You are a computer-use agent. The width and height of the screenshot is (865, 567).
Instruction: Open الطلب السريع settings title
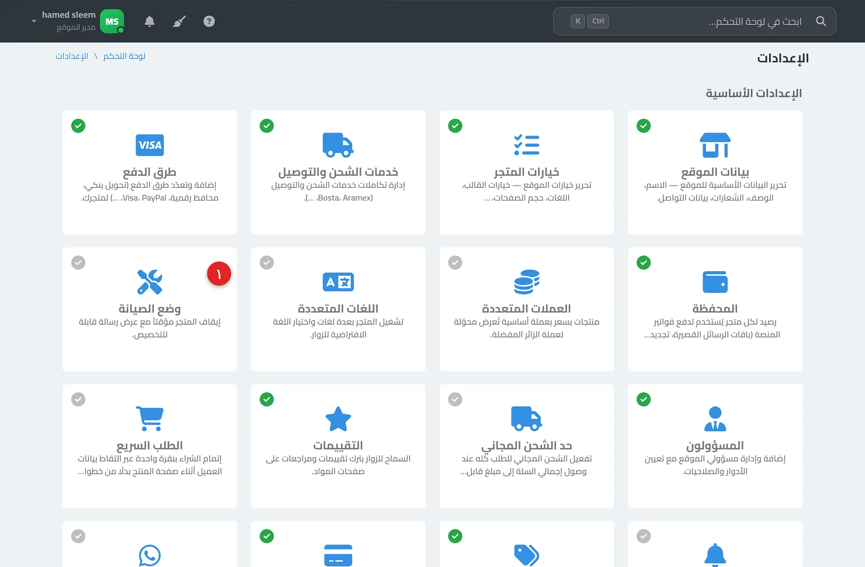pyautogui.click(x=150, y=446)
